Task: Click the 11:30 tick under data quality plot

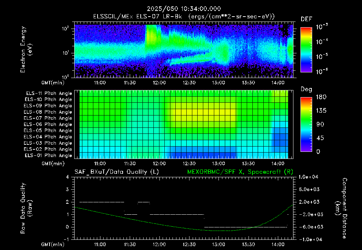Action: pyautogui.click(x=130, y=244)
